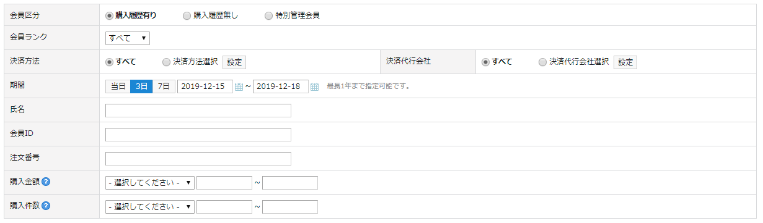Click 設定 button for 決済方法

(234, 62)
